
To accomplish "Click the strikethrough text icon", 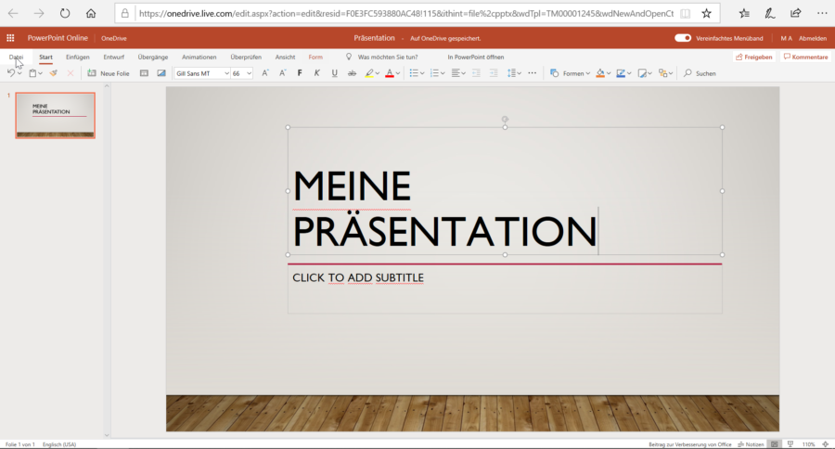I will (352, 73).
